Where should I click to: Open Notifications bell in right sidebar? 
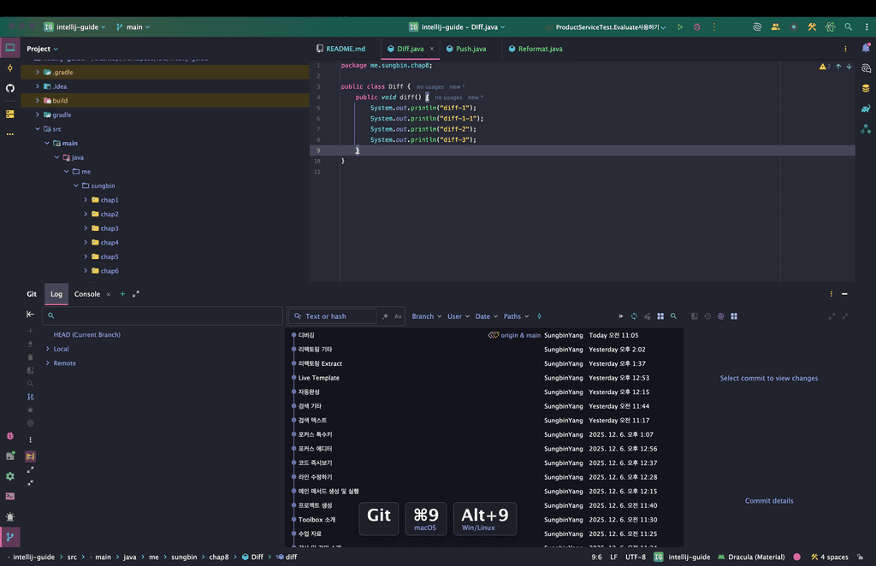[866, 48]
